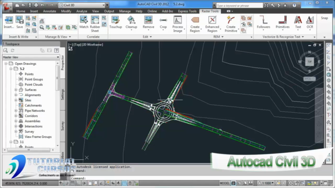
Task: Click the magnifier icon in Manage & View
Action: [x=42, y=27]
